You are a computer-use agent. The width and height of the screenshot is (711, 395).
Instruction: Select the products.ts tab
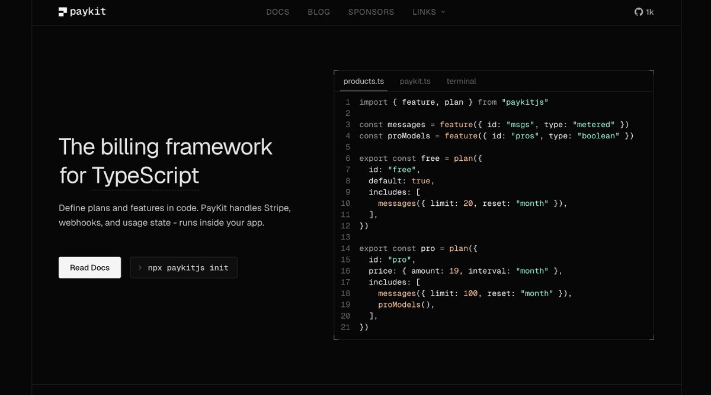coord(364,81)
